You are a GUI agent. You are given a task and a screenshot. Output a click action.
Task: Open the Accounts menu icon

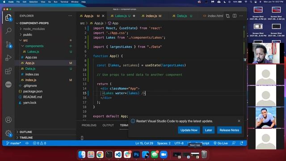8,120
